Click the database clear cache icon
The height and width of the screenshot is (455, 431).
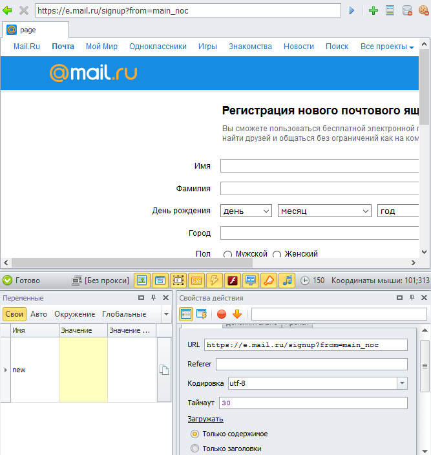coord(407,10)
